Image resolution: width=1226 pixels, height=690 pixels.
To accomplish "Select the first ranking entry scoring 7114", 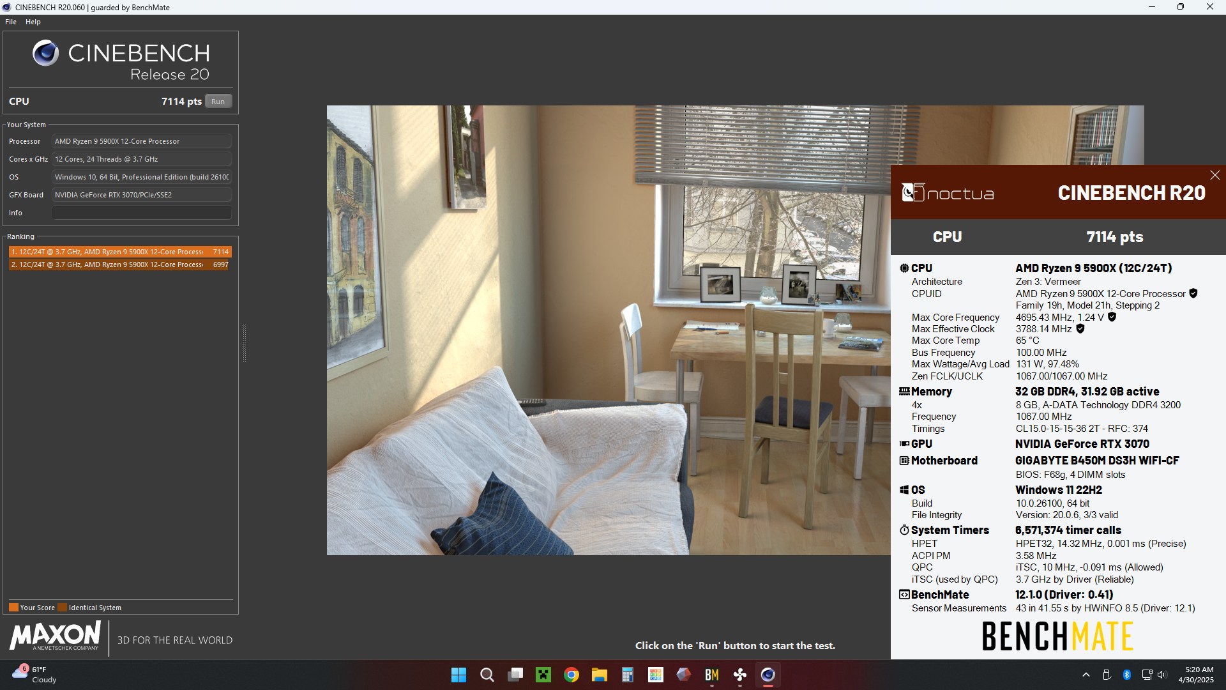I will click(120, 252).
